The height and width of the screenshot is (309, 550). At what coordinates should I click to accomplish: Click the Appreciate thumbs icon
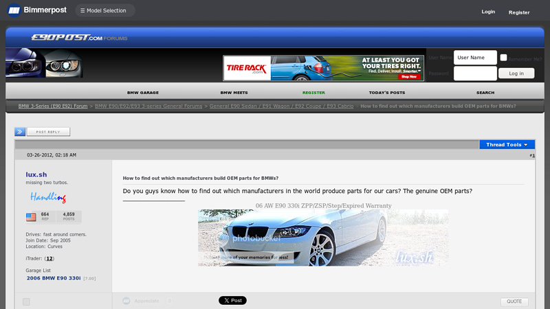tap(126, 301)
